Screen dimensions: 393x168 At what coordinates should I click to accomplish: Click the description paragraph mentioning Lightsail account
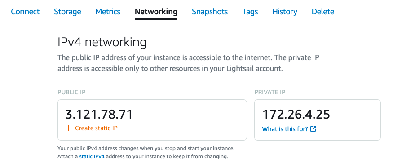click(x=188, y=63)
